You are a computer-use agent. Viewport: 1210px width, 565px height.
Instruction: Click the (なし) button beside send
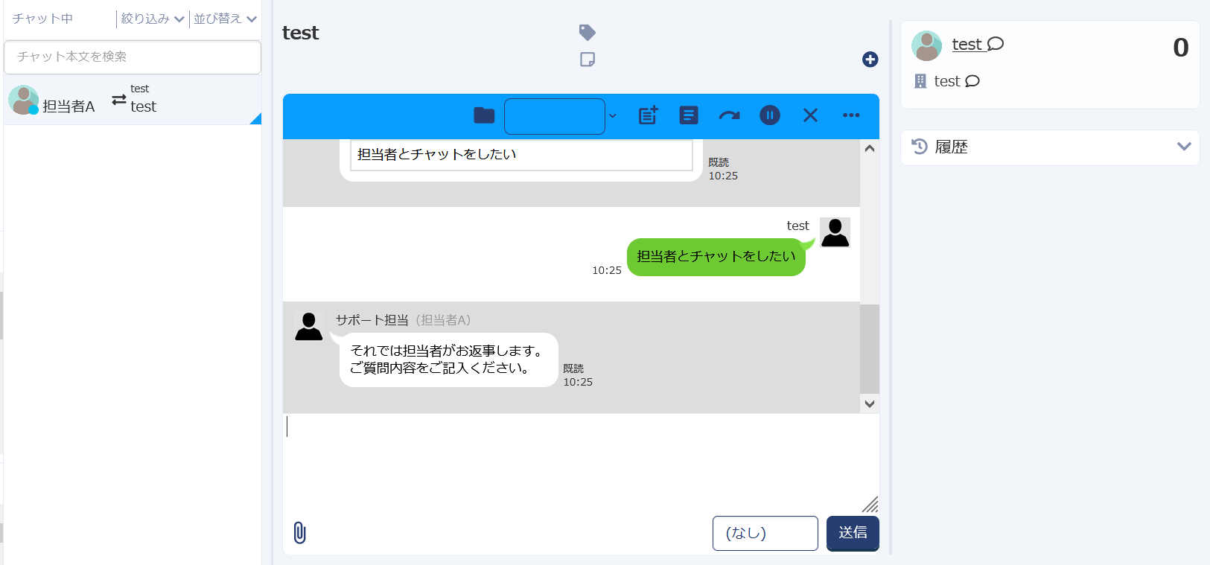coord(765,533)
